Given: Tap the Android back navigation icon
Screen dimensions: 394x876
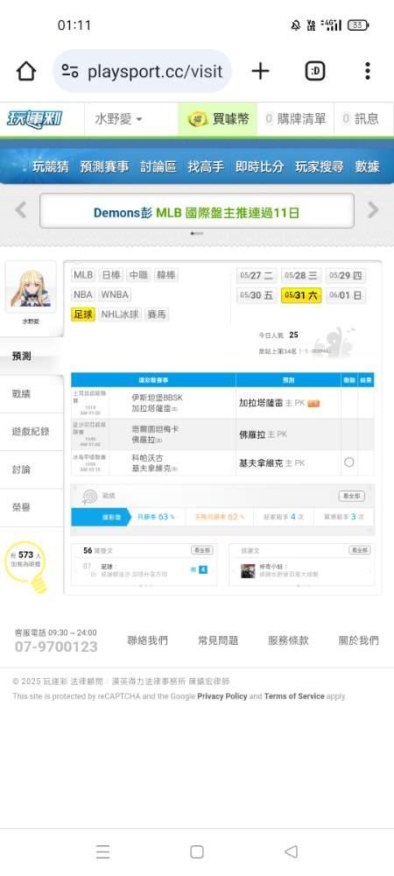Looking at the screenshot, I should pos(291,851).
